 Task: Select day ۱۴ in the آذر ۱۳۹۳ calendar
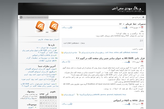tap(41, 103)
